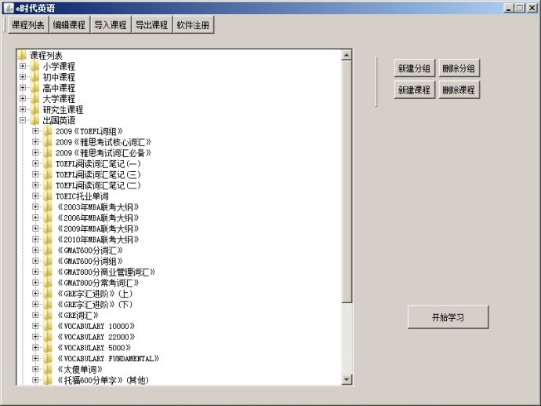The height and width of the screenshot is (406, 541).
Task: Expand the 小学课程 tree node
Action: [x=23, y=66]
